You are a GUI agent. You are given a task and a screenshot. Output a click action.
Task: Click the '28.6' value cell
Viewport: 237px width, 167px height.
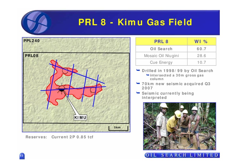(202, 56)
